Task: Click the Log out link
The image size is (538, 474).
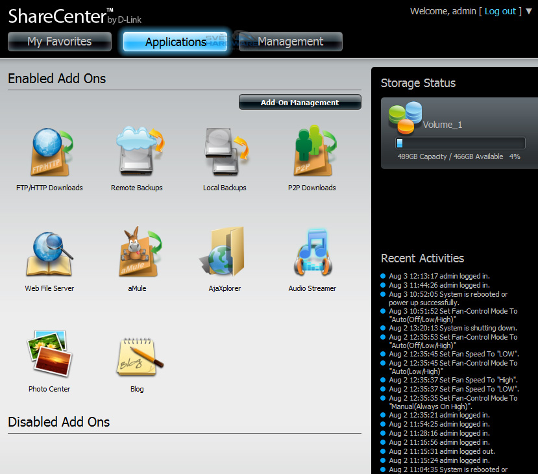Action: pyautogui.click(x=500, y=11)
